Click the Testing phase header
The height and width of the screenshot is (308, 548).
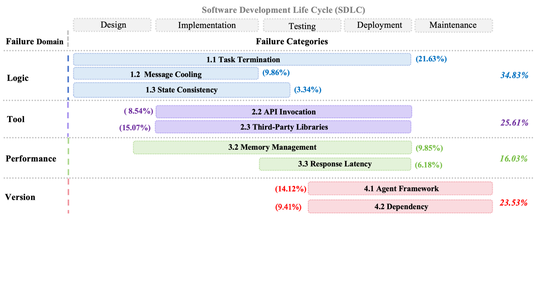(x=302, y=26)
